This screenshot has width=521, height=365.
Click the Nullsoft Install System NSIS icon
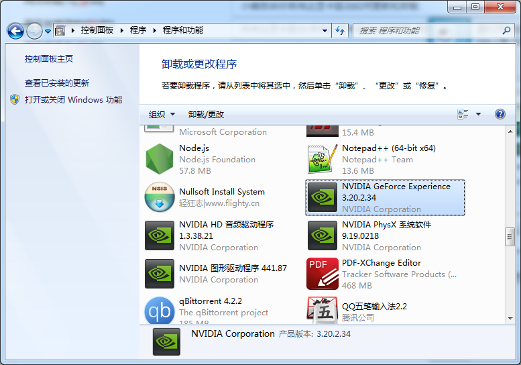pyautogui.click(x=160, y=197)
